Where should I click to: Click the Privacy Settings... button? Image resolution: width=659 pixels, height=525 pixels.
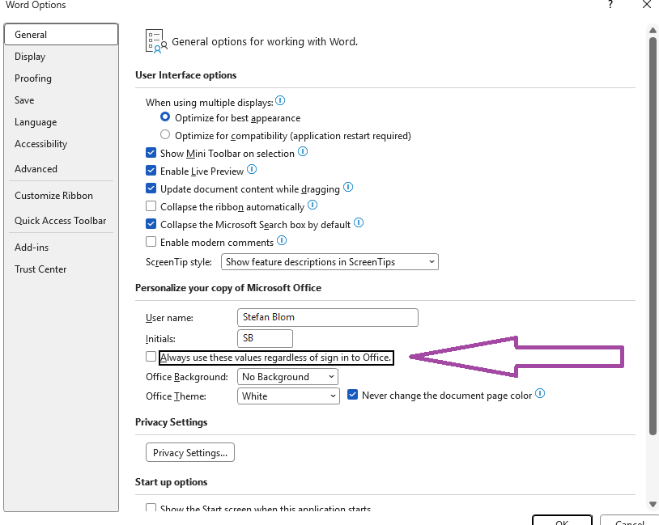190,452
